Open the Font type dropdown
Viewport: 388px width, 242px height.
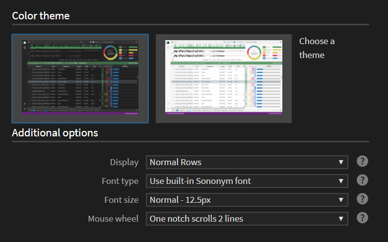tap(247, 181)
